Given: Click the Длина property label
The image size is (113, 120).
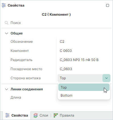Looking at the screenshot, I should (16, 97).
